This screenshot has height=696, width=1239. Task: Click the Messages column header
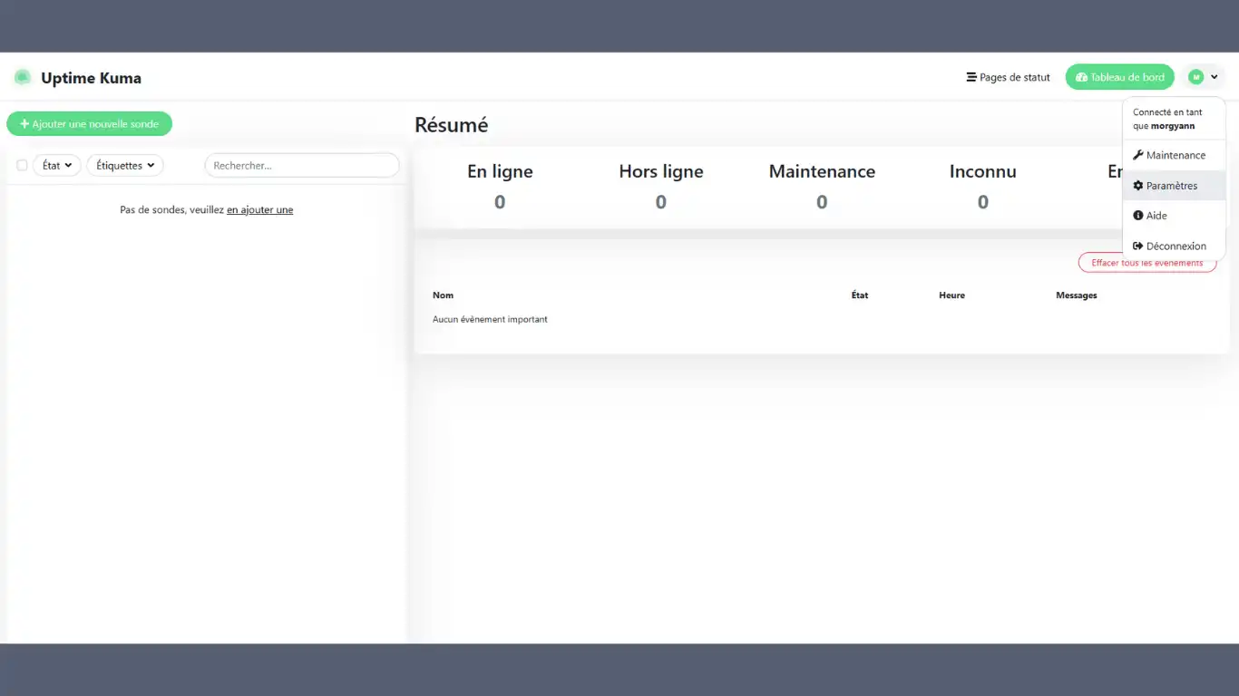point(1076,295)
